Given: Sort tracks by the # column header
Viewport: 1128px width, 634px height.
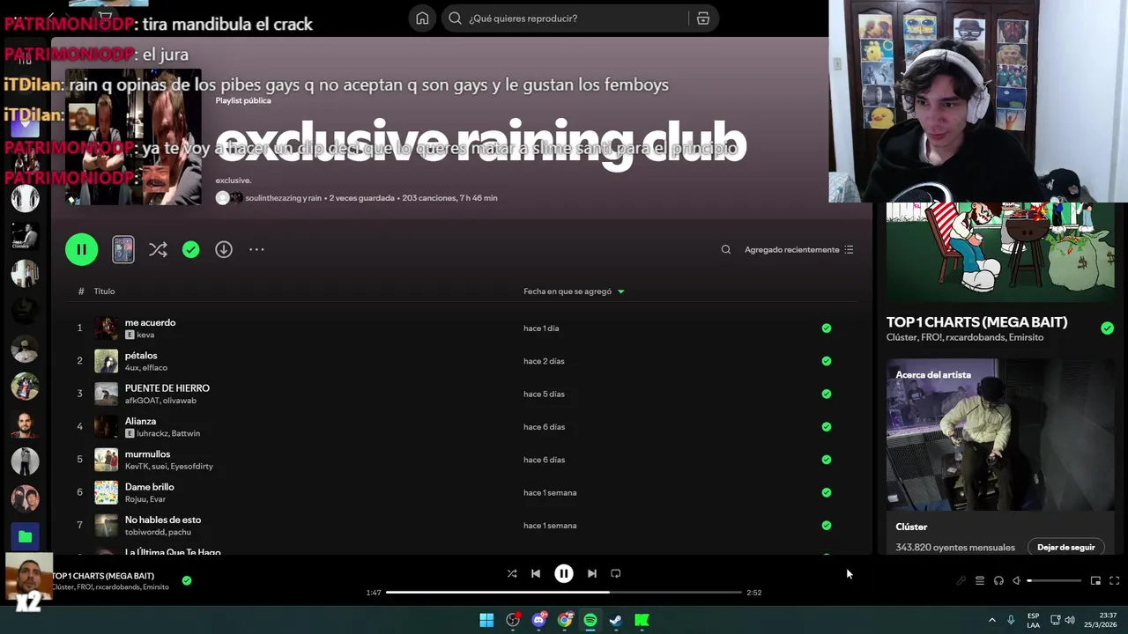Looking at the screenshot, I should 80,291.
